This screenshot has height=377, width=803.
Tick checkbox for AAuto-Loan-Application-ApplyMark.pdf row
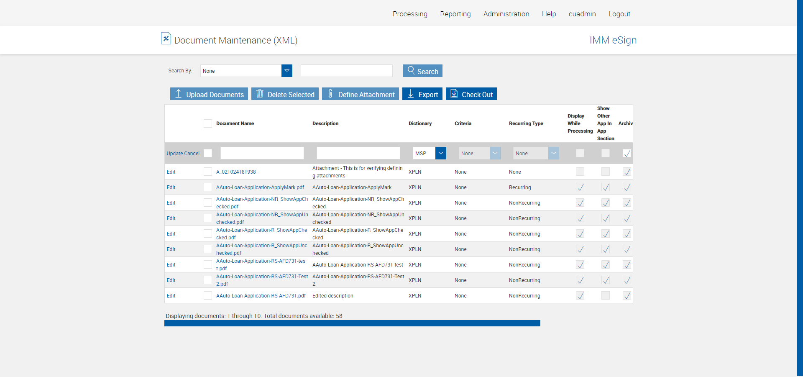tap(208, 187)
